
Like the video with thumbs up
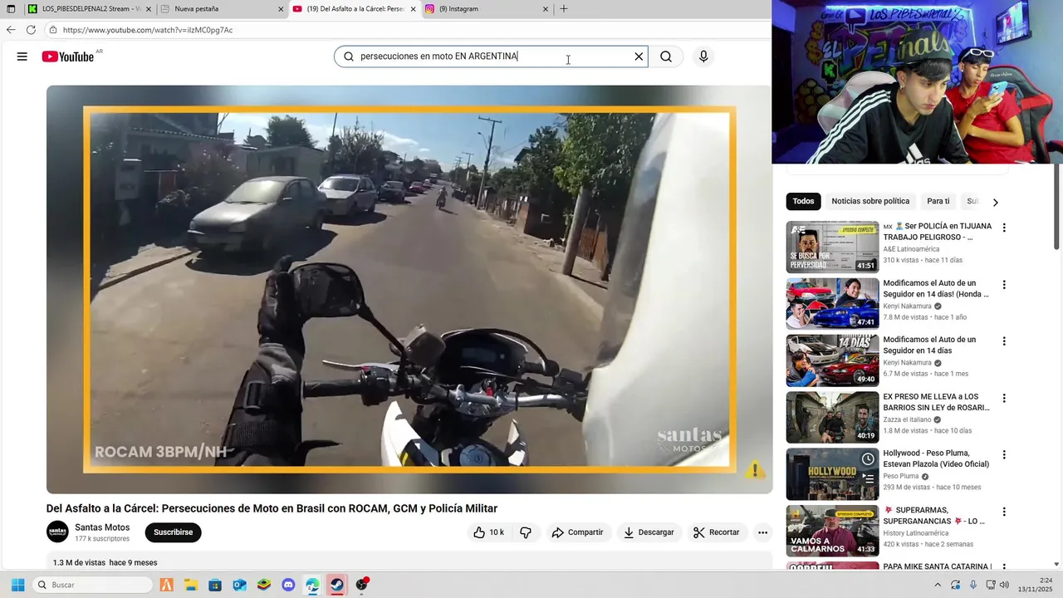point(488,532)
